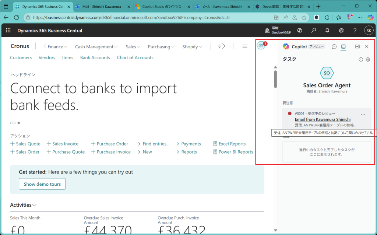Click the Show demo tours button

click(x=42, y=184)
